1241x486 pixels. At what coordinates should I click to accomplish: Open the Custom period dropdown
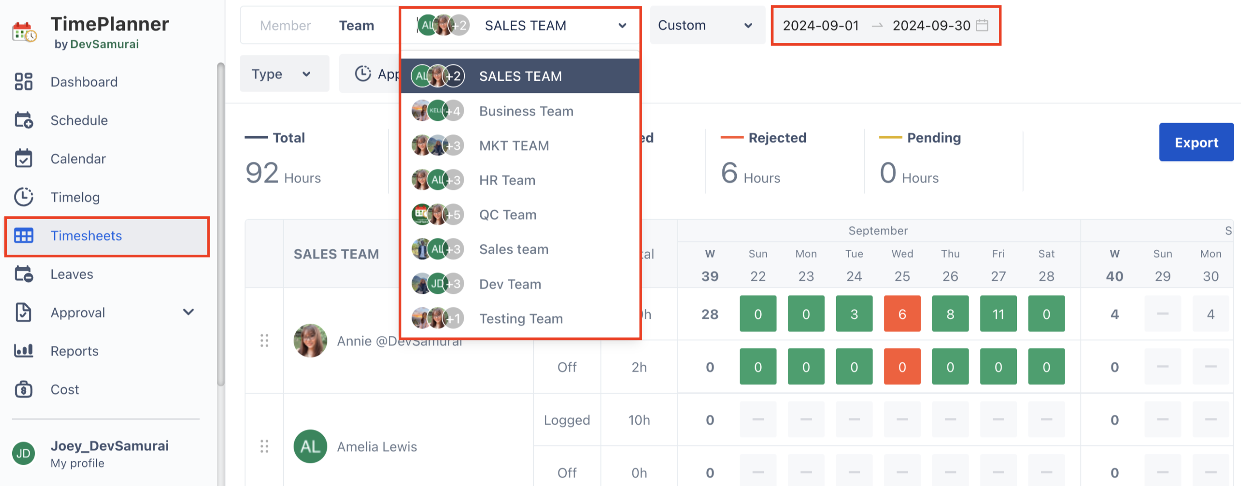pyautogui.click(x=705, y=26)
